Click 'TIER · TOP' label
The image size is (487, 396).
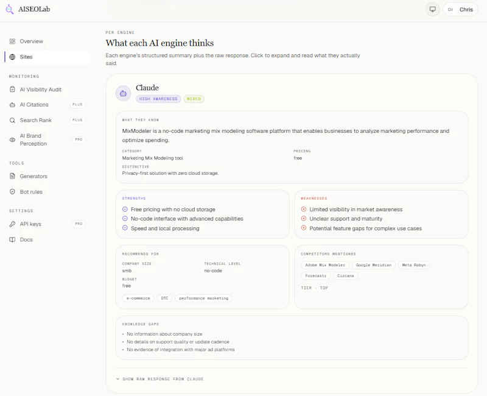[314, 288]
